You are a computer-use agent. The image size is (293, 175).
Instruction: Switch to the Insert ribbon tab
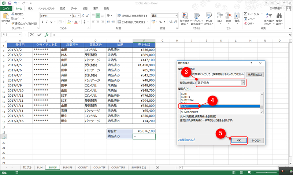click(30, 8)
